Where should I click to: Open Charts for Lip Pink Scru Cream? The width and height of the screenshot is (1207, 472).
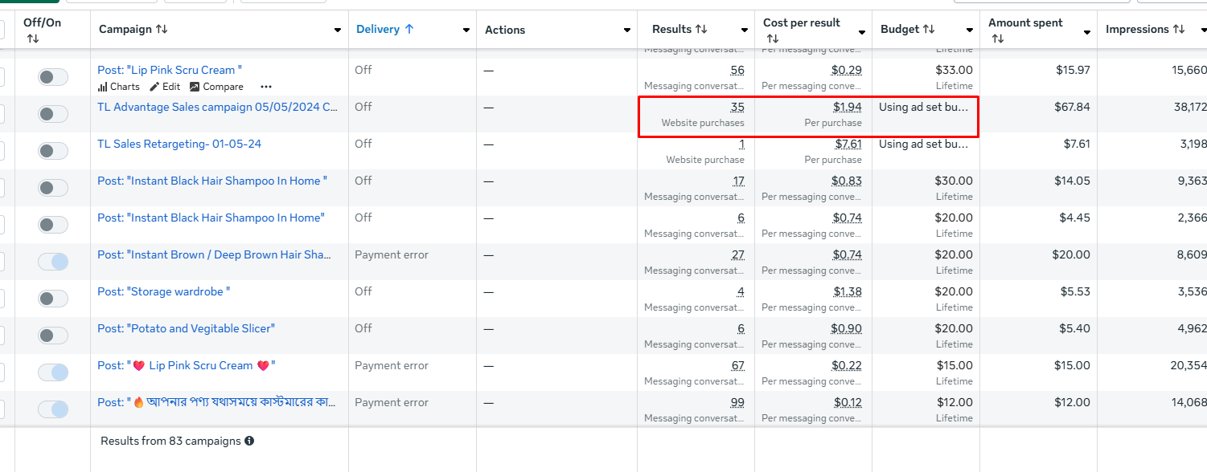tap(118, 87)
